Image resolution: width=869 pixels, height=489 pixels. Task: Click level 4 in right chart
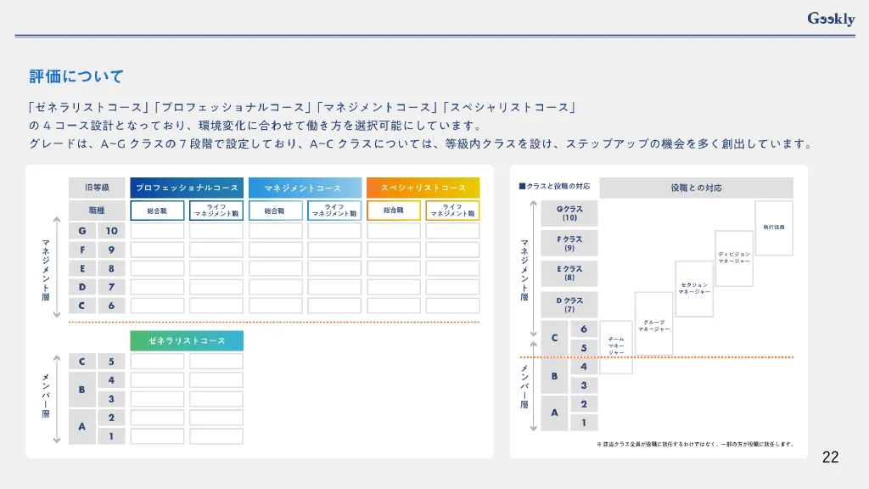pos(584,367)
